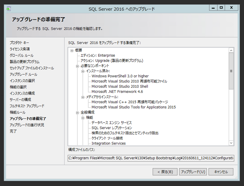The height and width of the screenshot is (186, 244).
Task: Collapse the インストール済み node
Action: (83, 71)
